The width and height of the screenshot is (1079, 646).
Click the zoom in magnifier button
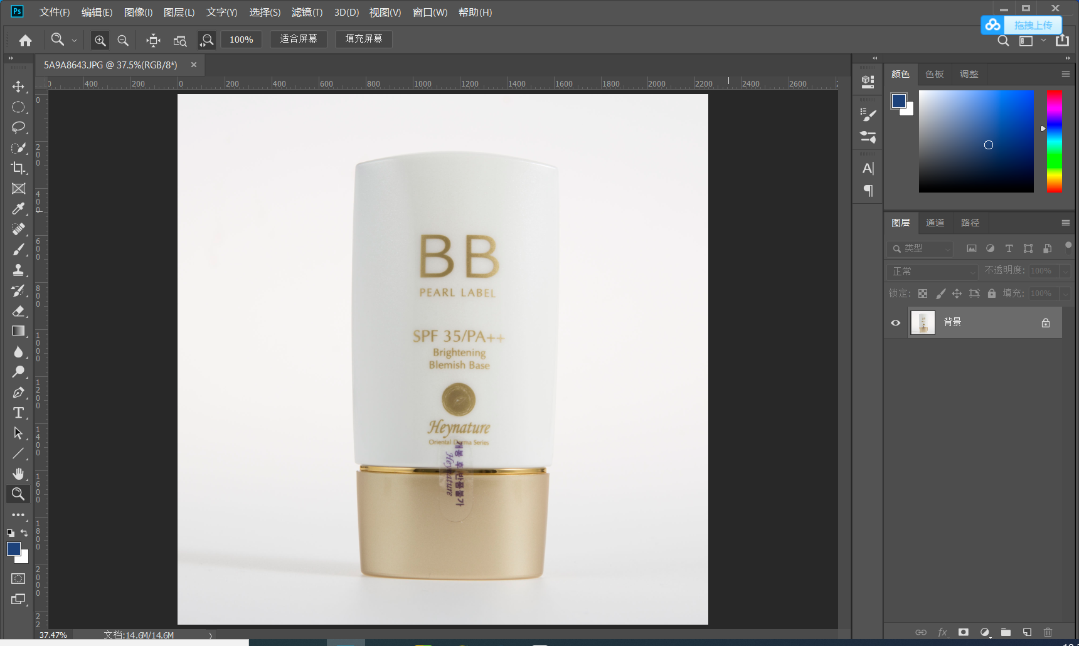pyautogui.click(x=100, y=40)
